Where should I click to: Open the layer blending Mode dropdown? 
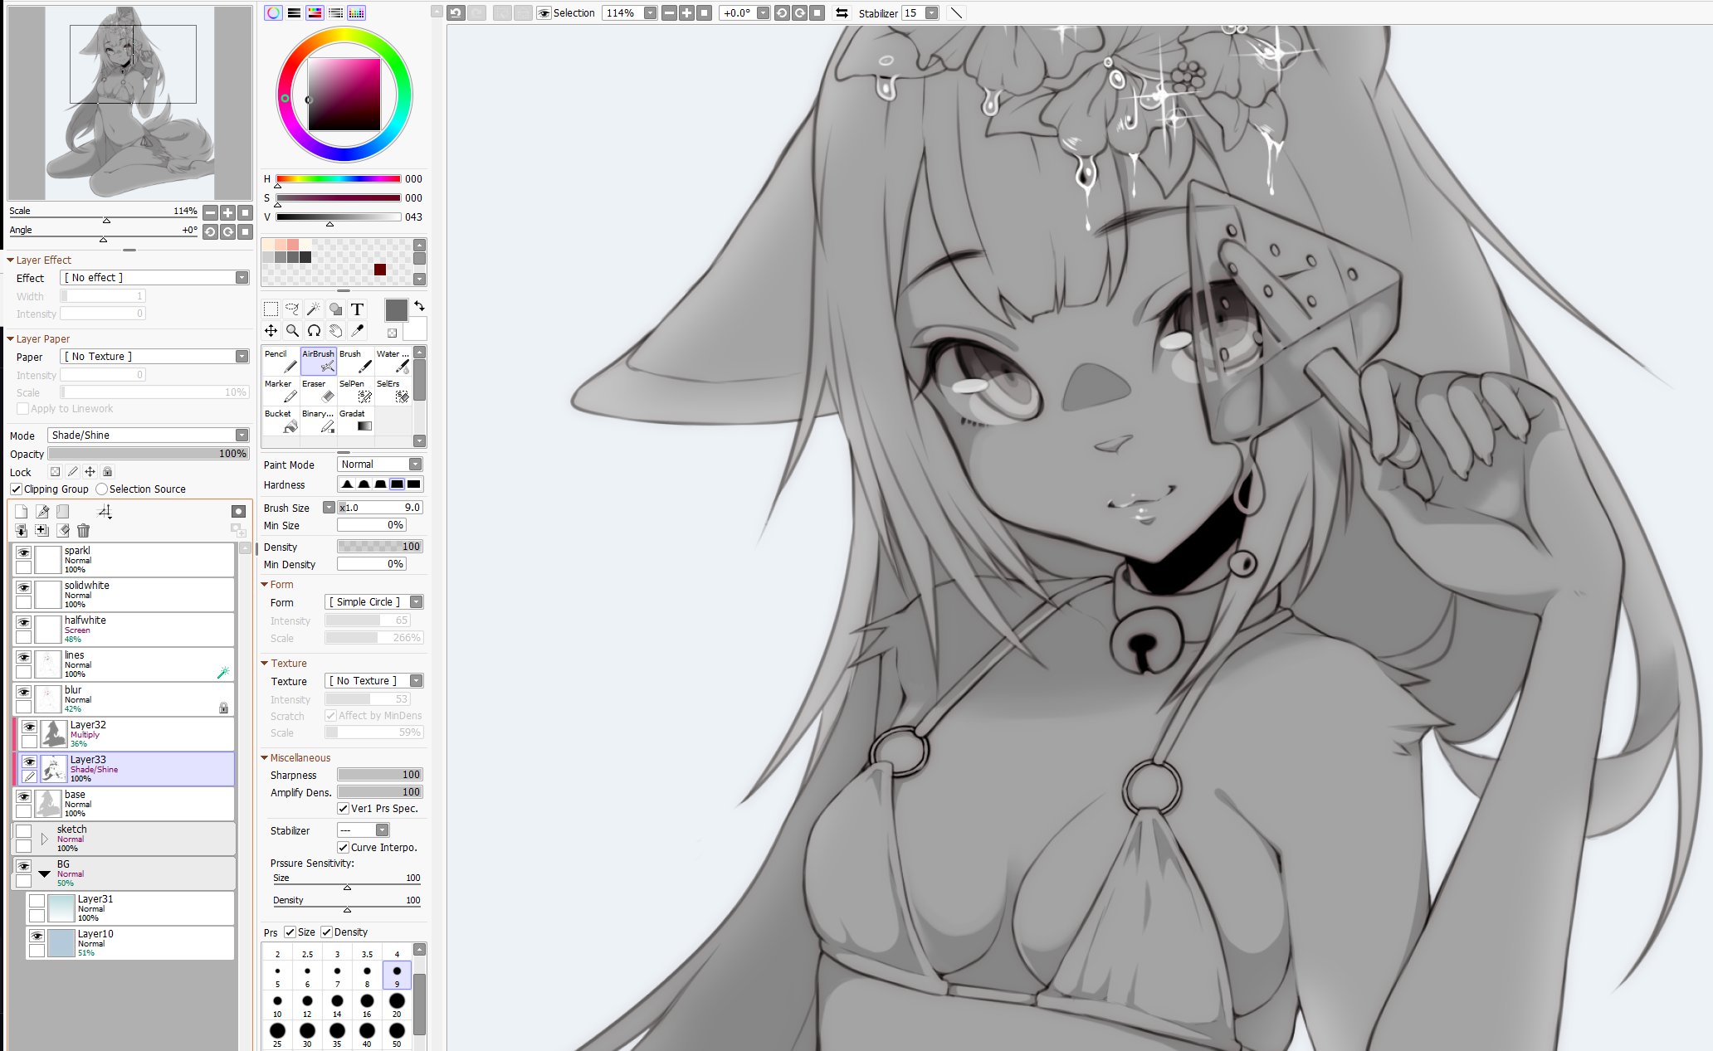(x=149, y=435)
